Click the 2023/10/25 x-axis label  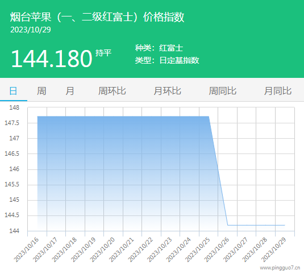tap(198, 250)
